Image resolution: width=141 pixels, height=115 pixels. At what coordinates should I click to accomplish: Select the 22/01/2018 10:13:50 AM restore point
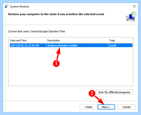coord(71,45)
